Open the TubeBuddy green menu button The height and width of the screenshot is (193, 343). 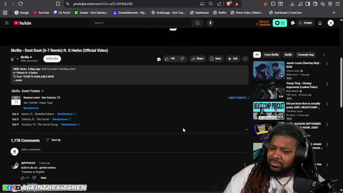pyautogui.click(x=280, y=23)
